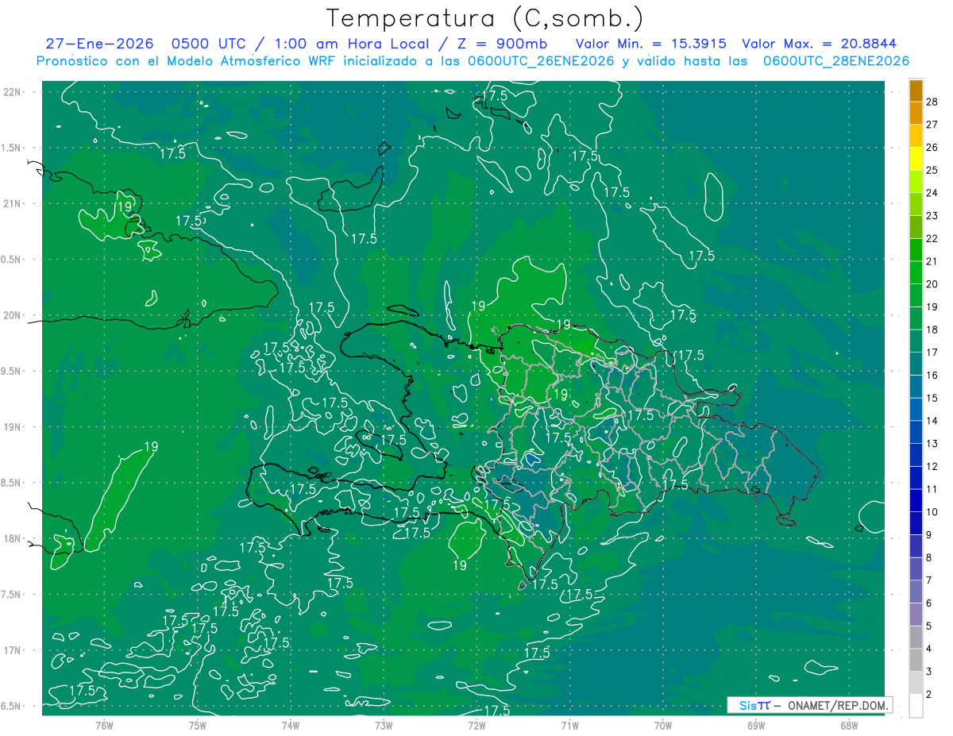Click the '24' label on the color scale
Image resolution: width=953 pixels, height=736 pixels.
click(x=932, y=194)
